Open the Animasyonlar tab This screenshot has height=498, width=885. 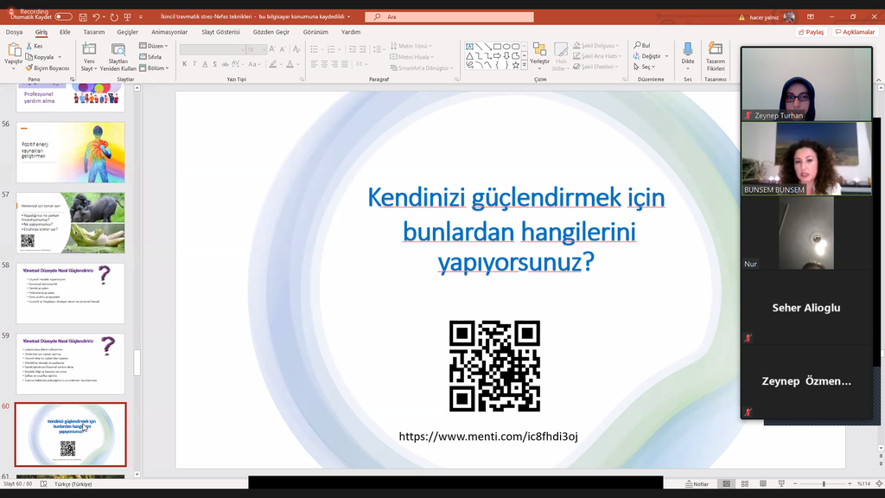tap(169, 32)
